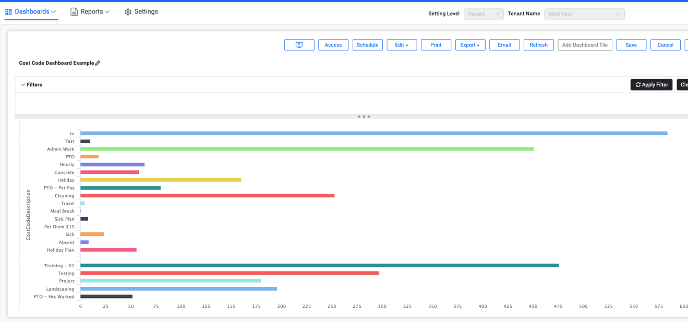Open the Edit dropdown button
This screenshot has height=324, width=688.
point(402,45)
